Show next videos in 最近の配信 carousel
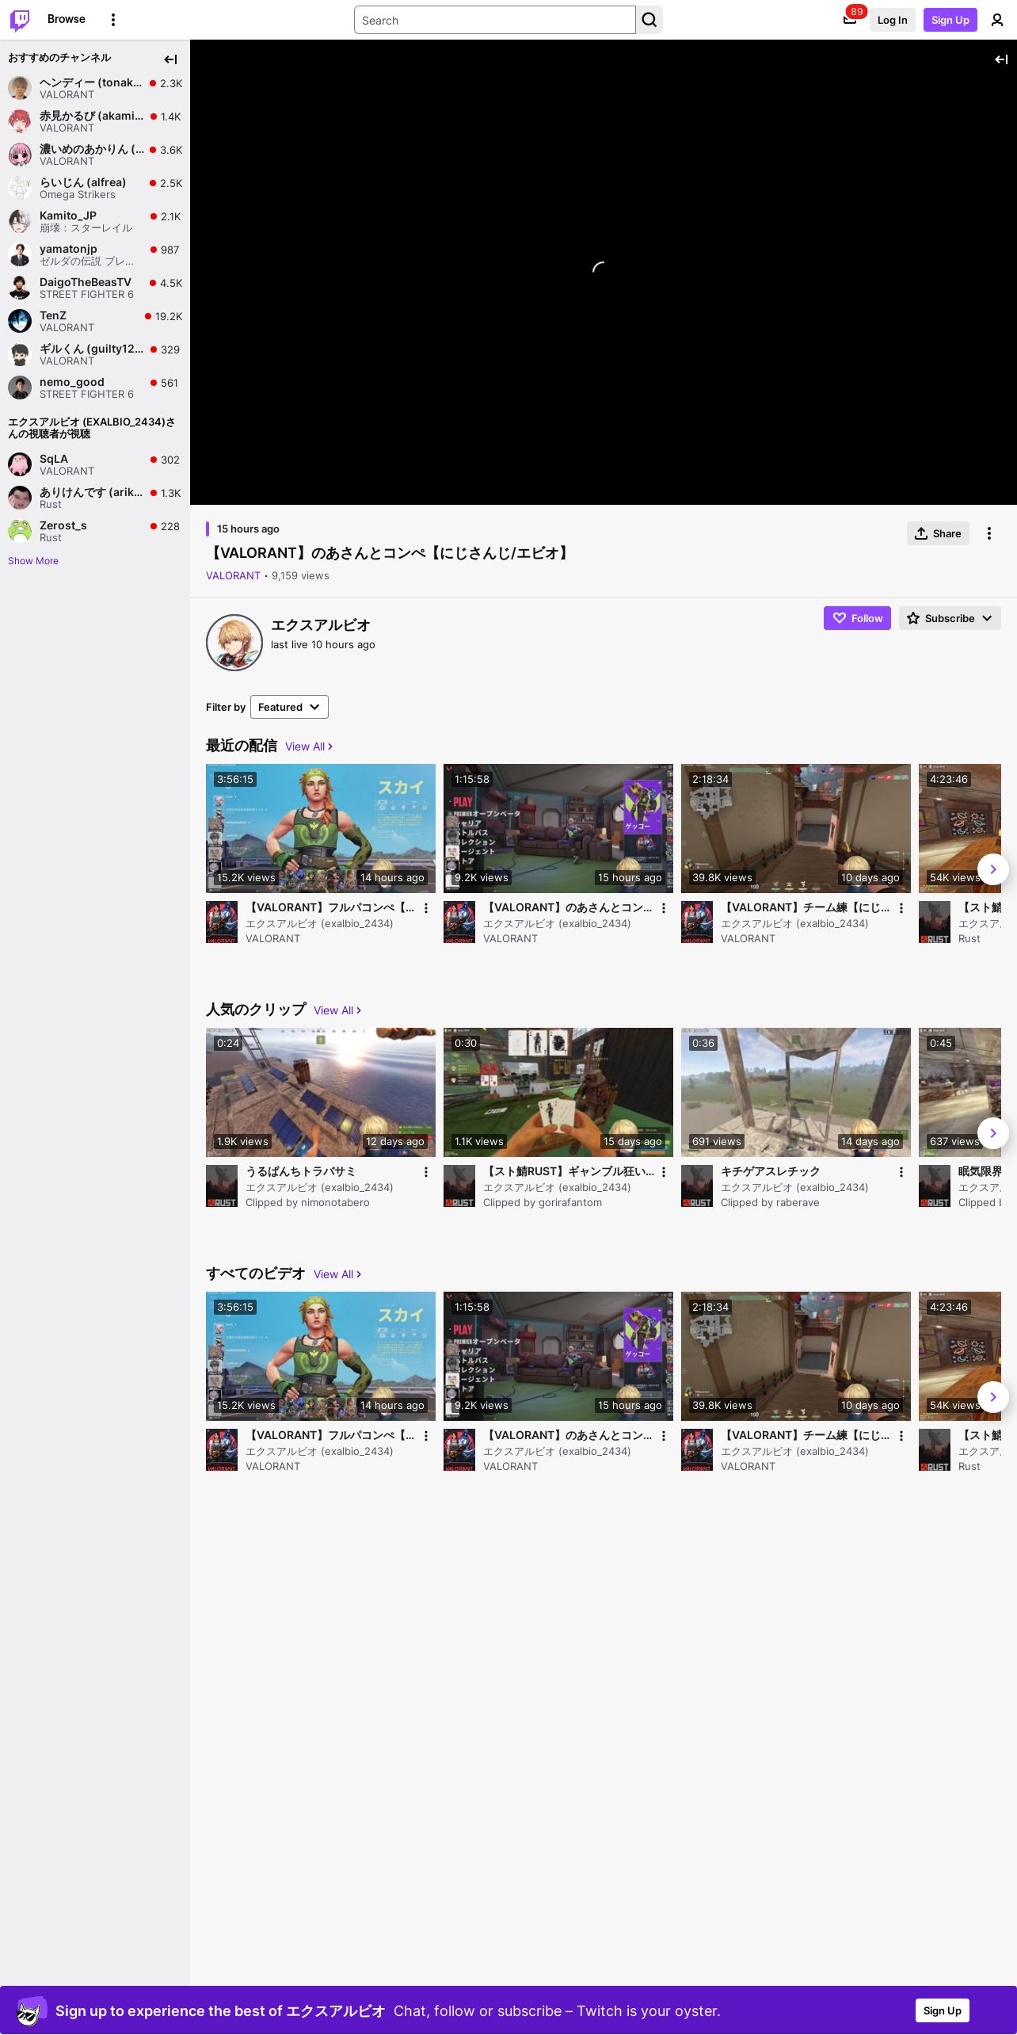The image size is (1017, 2035). (993, 869)
